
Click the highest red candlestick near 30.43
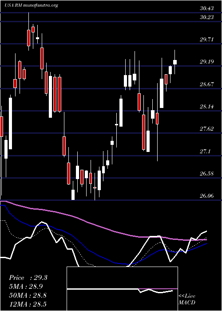pyautogui.click(x=28, y=38)
